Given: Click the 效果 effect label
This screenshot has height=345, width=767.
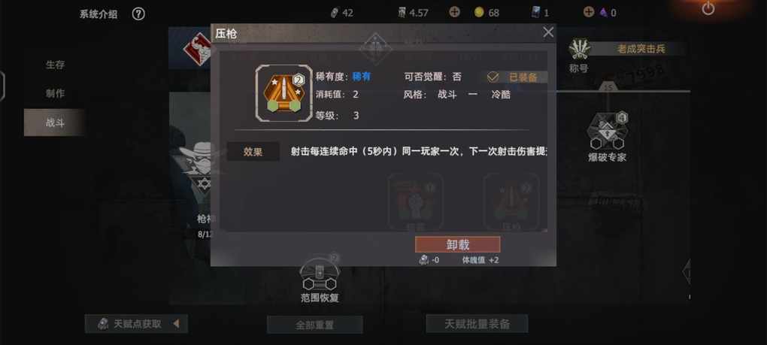Looking at the screenshot, I should 253,152.
